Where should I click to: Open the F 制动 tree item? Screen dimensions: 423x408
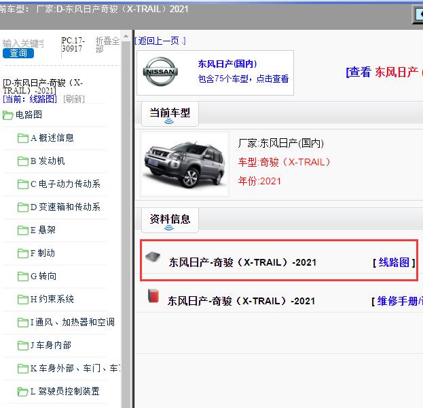[x=43, y=253]
